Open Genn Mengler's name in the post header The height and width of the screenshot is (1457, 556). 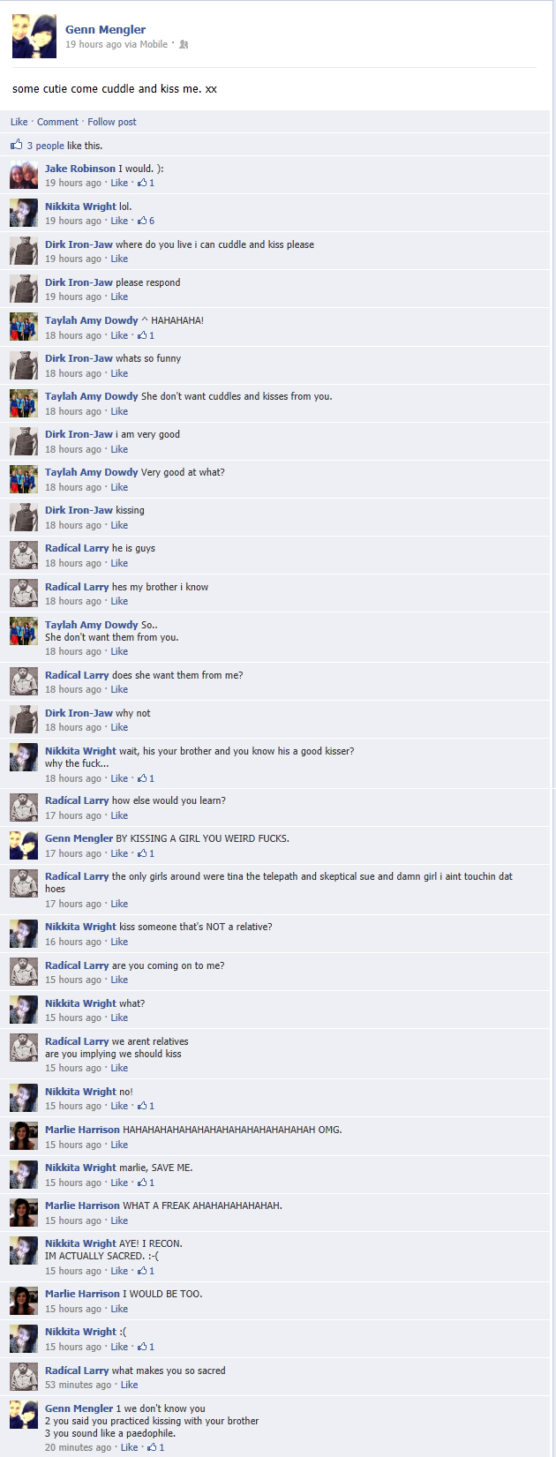coord(105,29)
